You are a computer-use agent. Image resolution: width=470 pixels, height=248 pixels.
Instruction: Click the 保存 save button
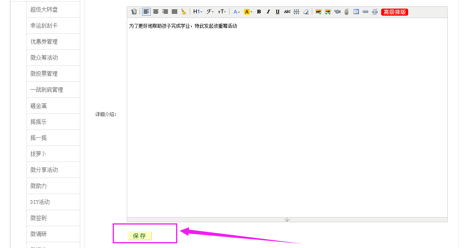pyautogui.click(x=139, y=236)
